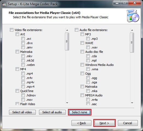Click the 'Select all audio' button

(x=52, y=112)
